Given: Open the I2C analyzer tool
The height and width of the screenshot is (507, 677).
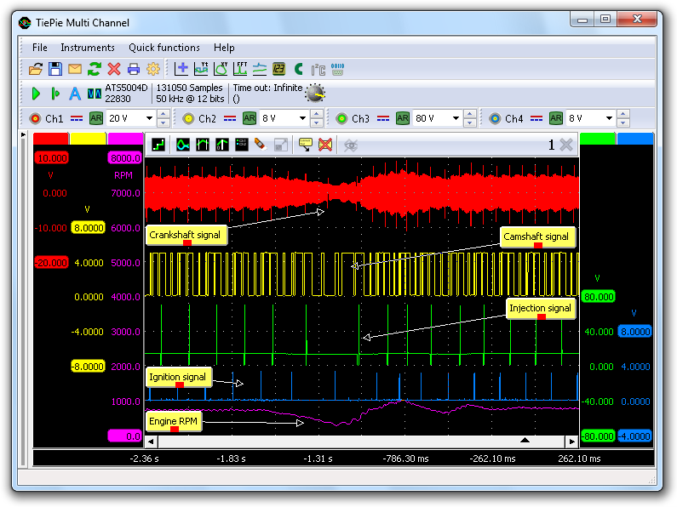Looking at the screenshot, I should [318, 69].
